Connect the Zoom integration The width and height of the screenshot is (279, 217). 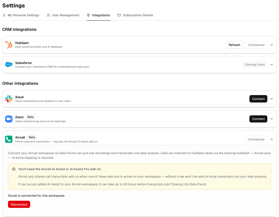pos(258,119)
